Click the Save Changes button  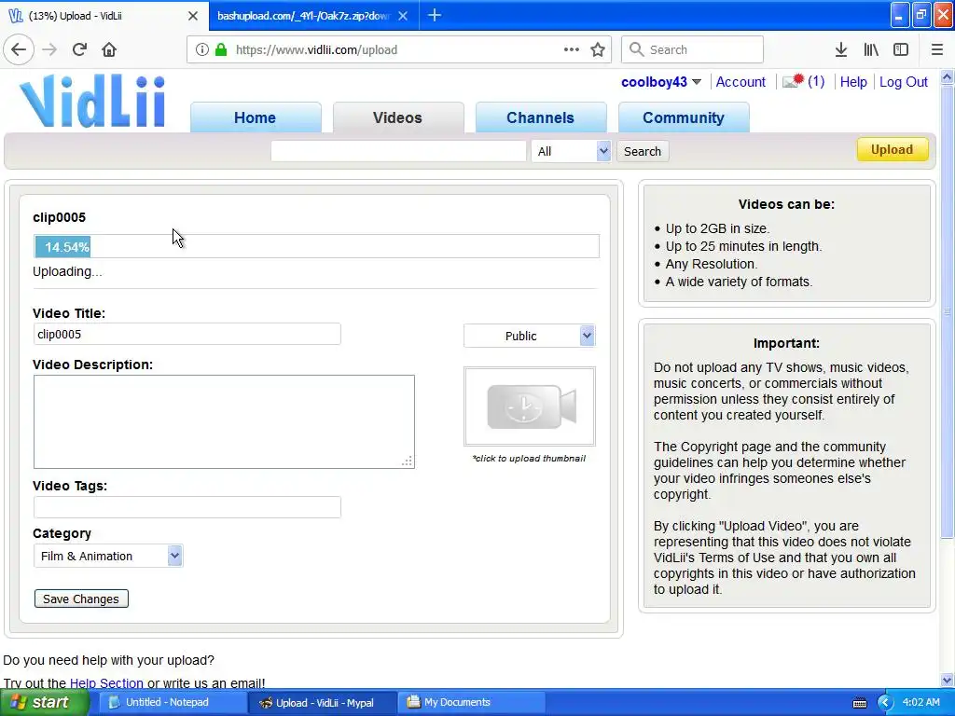81,599
